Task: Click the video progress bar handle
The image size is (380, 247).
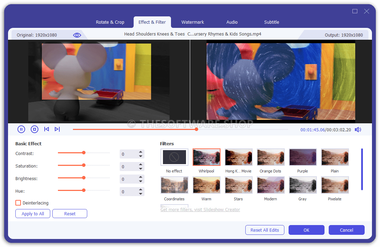Action: point(196,130)
